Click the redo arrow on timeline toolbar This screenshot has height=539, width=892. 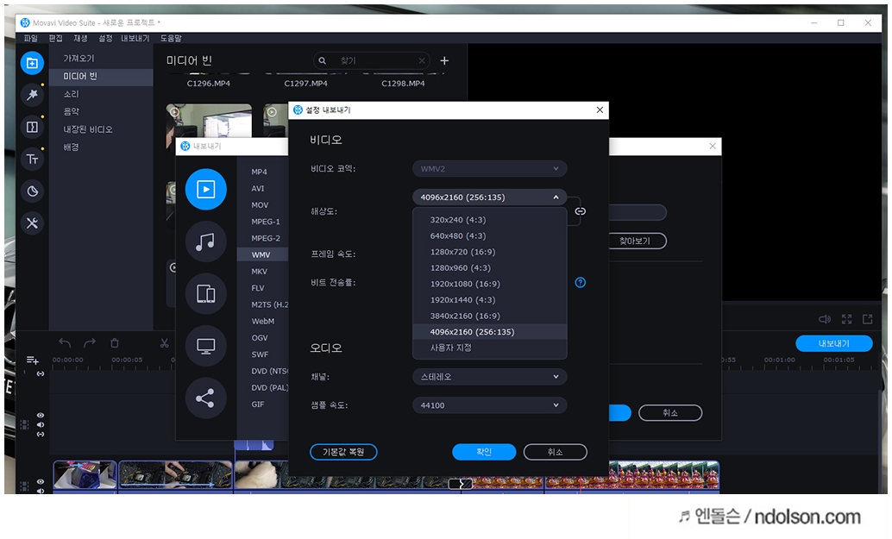[90, 343]
